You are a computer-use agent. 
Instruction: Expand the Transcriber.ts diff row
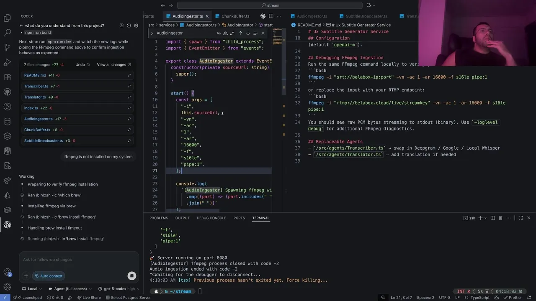pyautogui.click(x=129, y=86)
